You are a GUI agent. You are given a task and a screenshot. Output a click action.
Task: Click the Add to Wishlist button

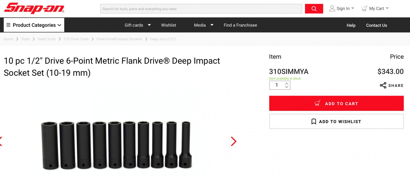click(x=336, y=121)
